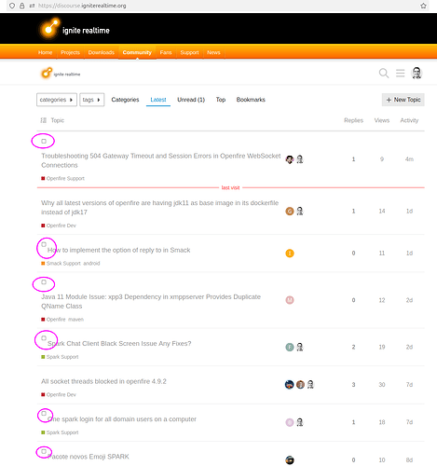Sort by the Replies column header
437x466 pixels.
[353, 120]
